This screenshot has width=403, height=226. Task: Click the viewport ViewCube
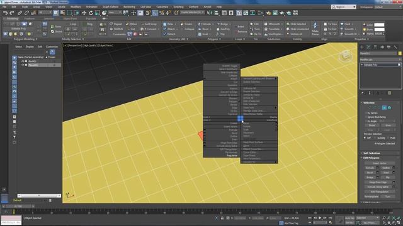[345, 56]
